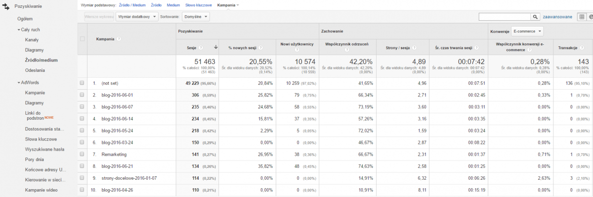This screenshot has width=593, height=197.
Task: Click the Wiersze wykresu button
Action: [99, 17]
